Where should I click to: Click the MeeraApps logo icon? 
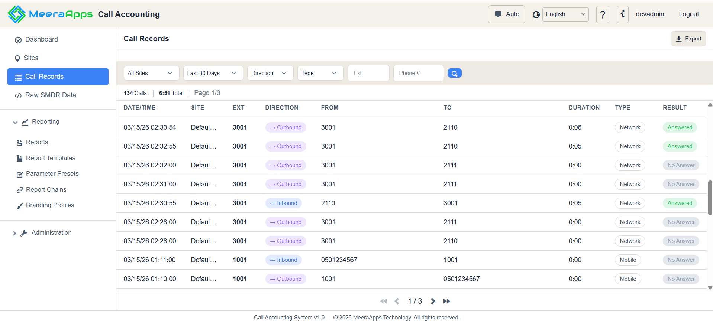(17, 14)
